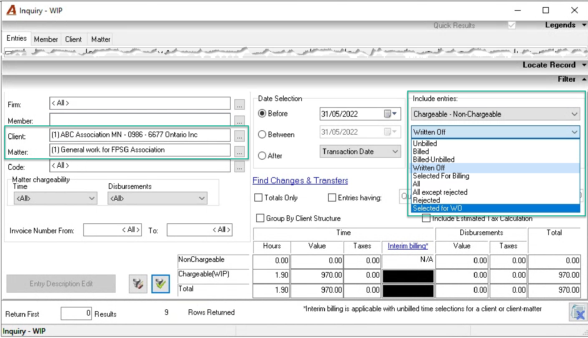Open the calendar picker for the Before date
This screenshot has width=588, height=338.
[x=390, y=114]
